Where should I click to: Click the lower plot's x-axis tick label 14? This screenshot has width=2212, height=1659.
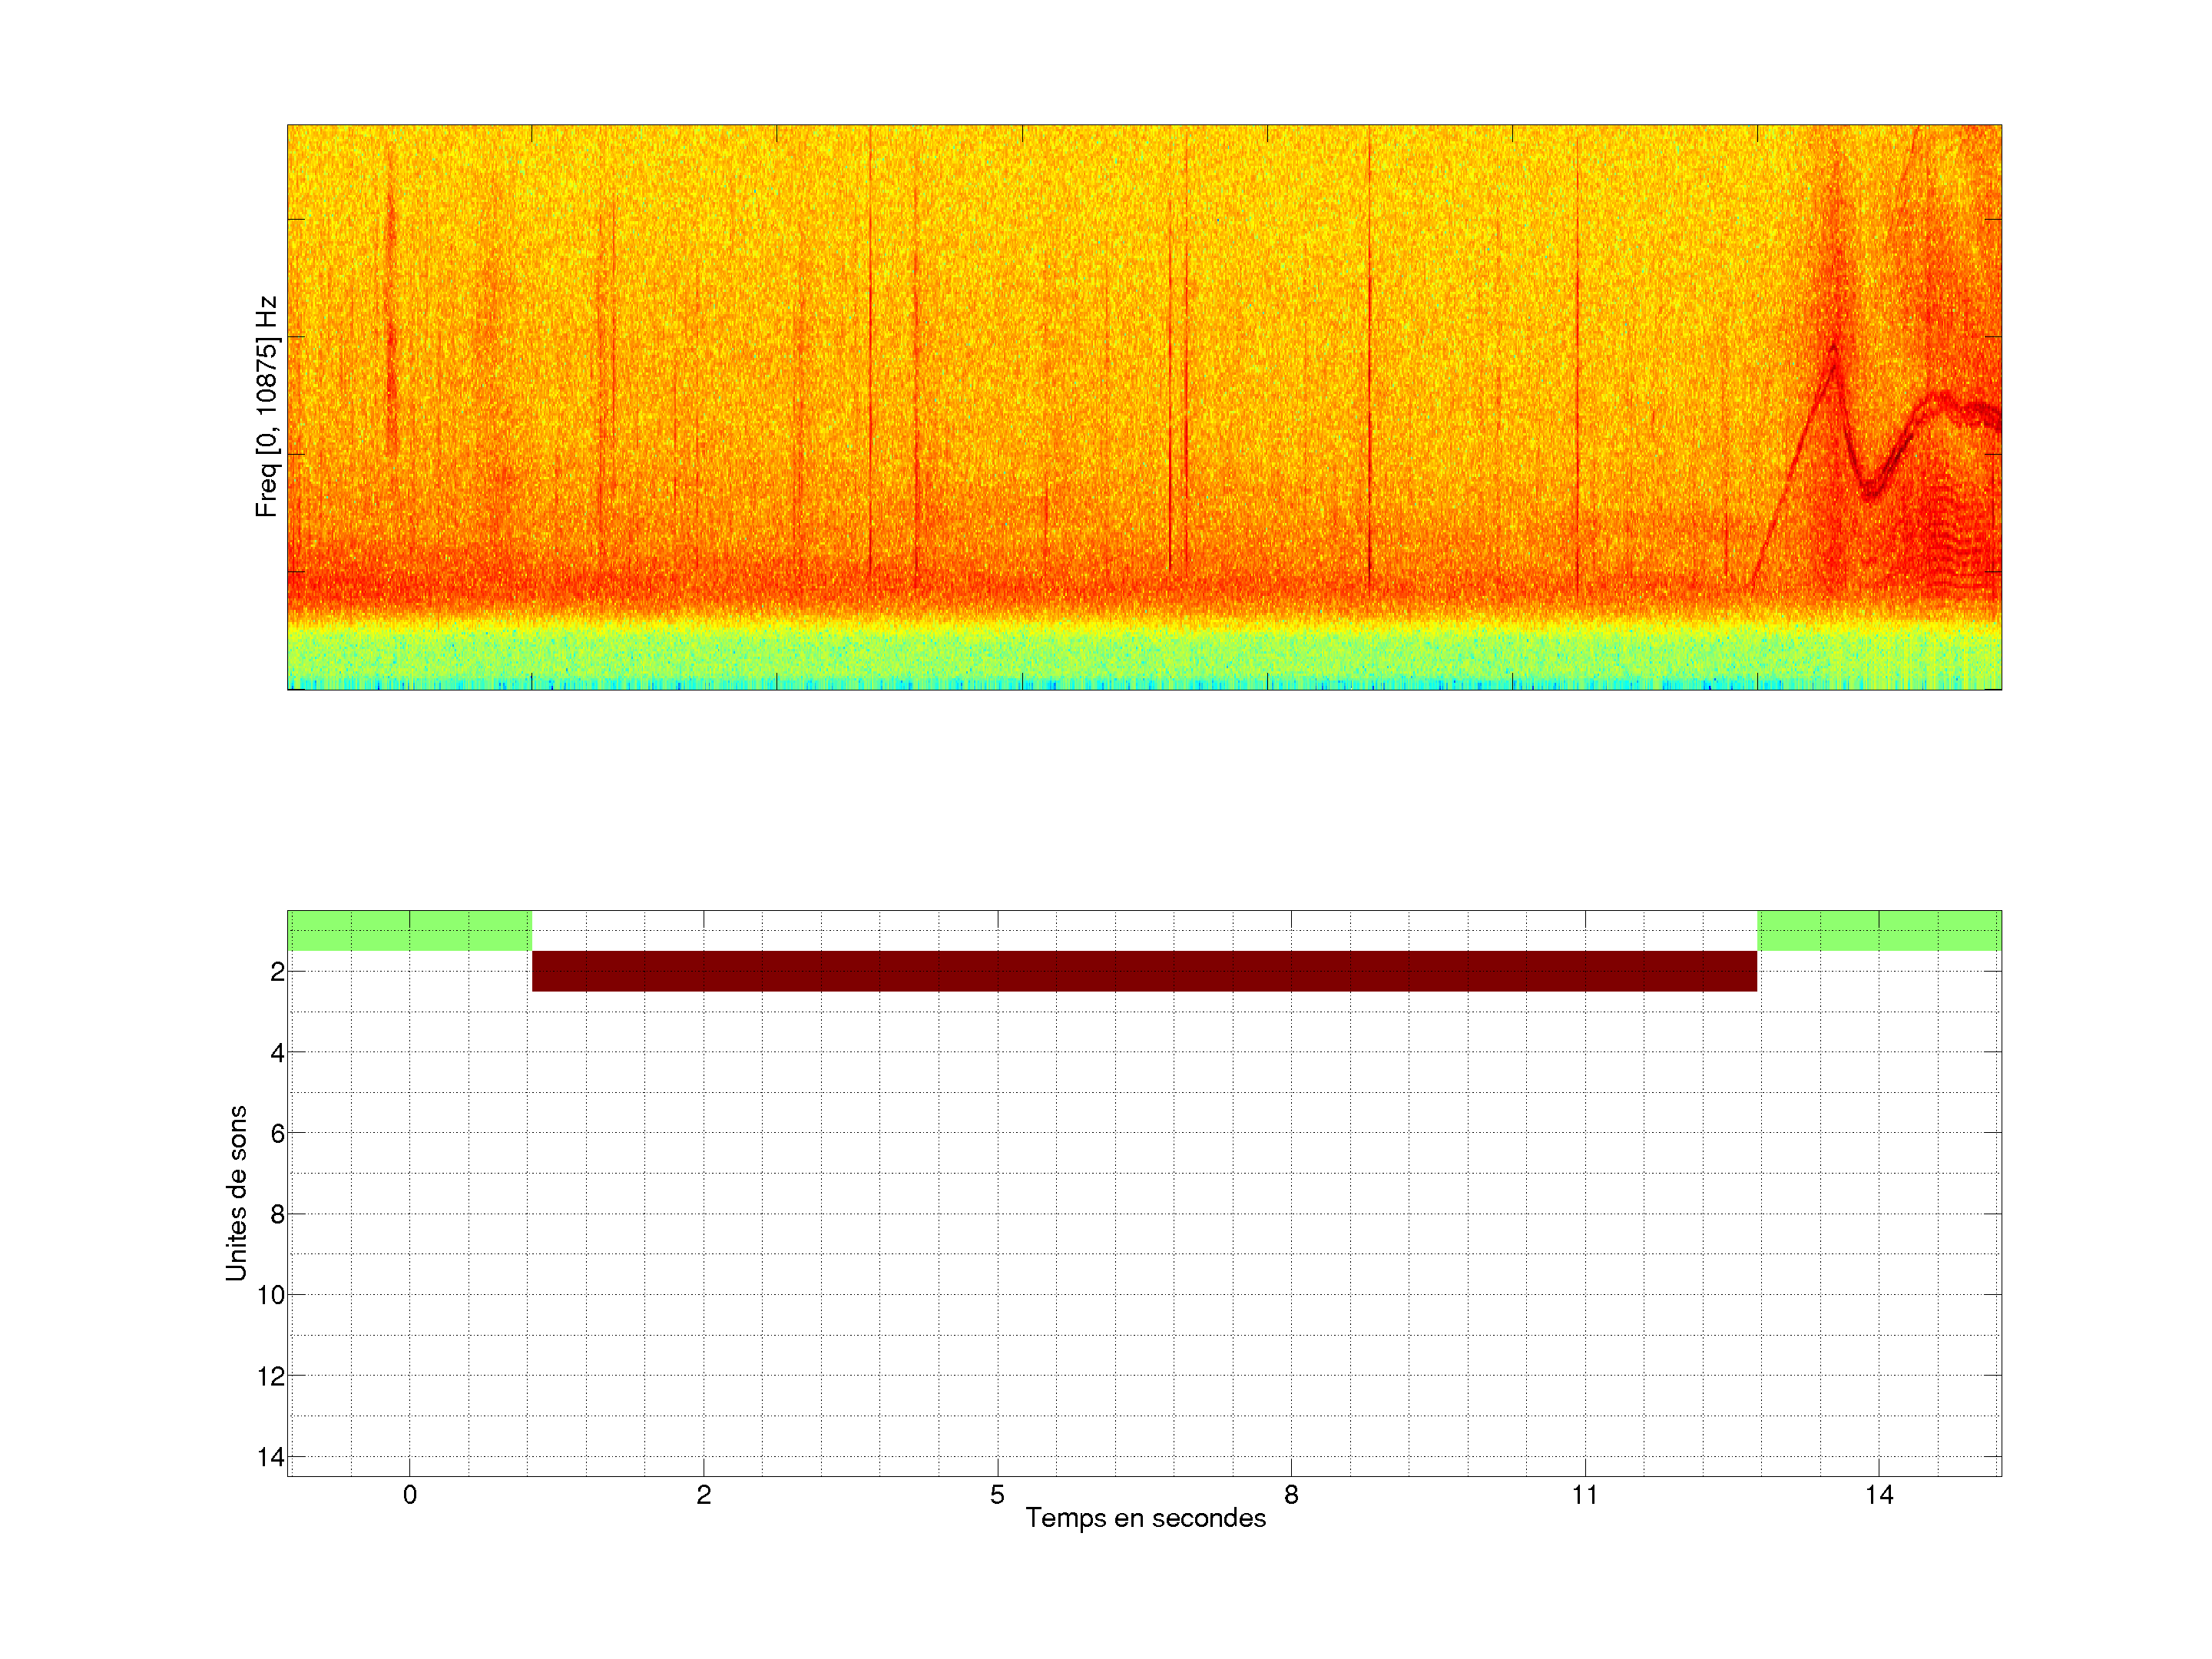point(1878,1495)
